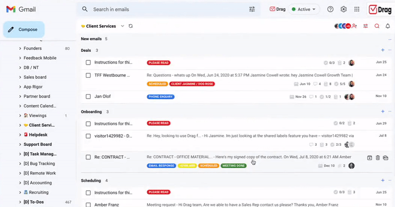Open search filter options icon

[x=252, y=9]
